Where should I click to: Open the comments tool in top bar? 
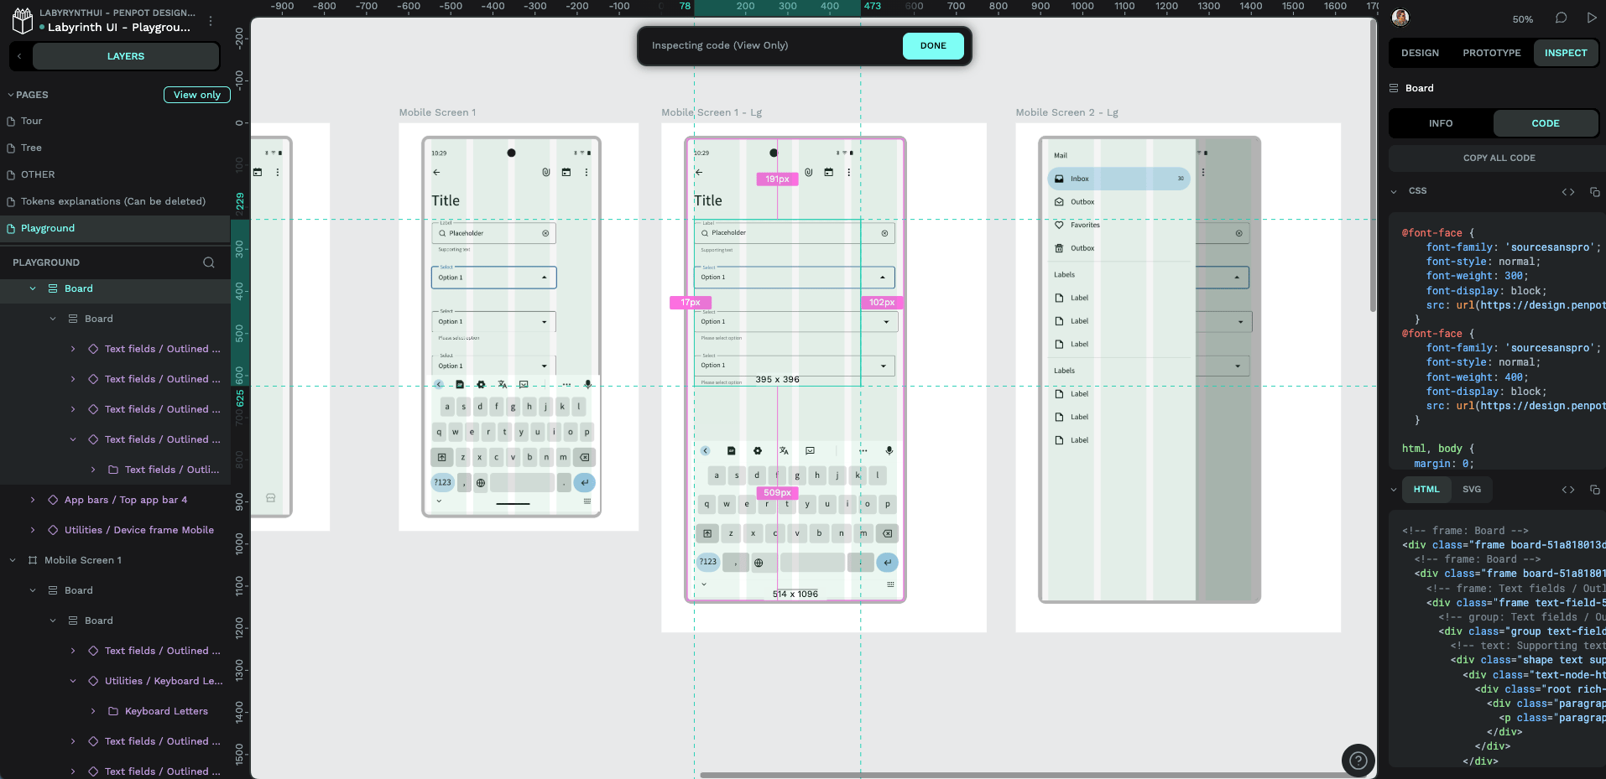click(1561, 18)
